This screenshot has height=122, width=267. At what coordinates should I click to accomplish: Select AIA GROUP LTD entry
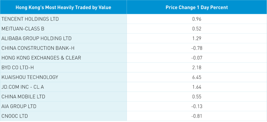(x=19, y=106)
